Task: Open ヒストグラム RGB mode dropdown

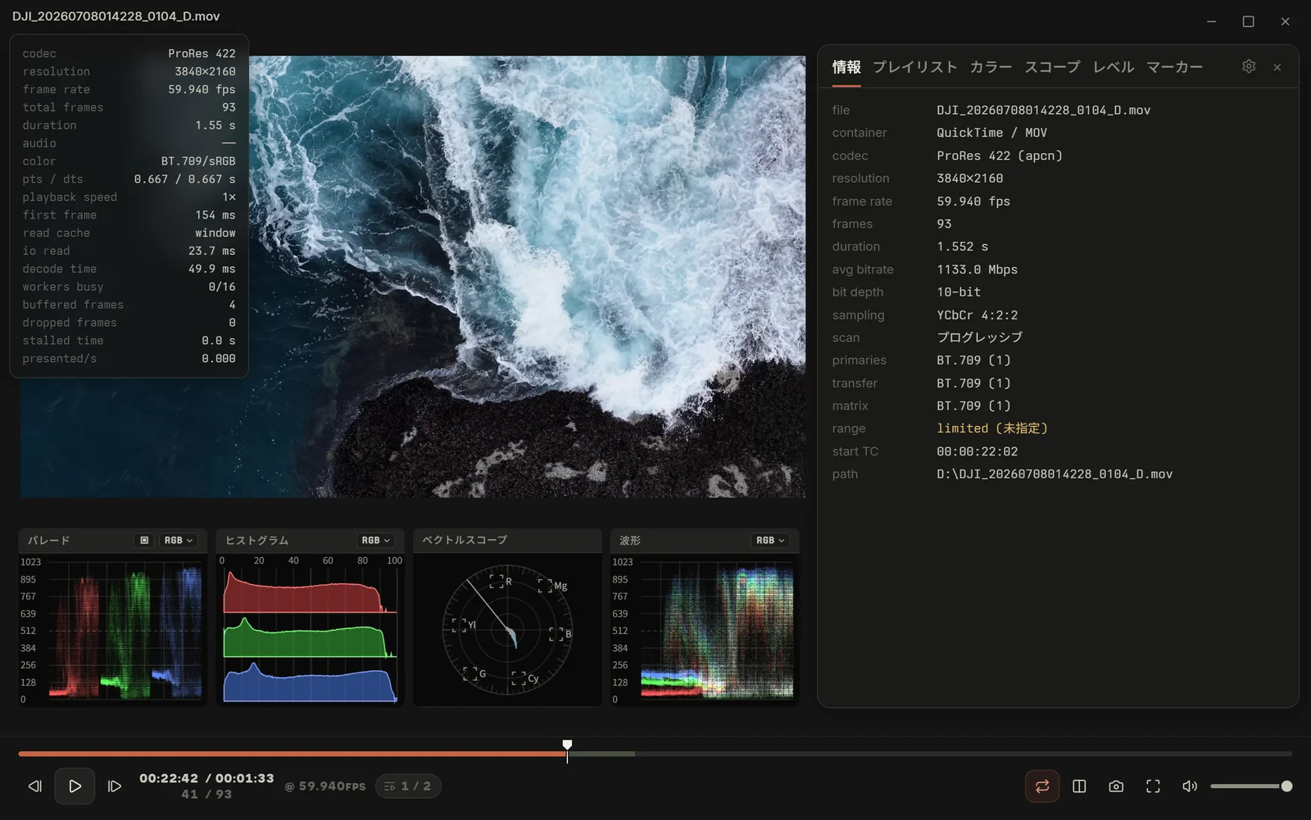Action: [x=376, y=541]
